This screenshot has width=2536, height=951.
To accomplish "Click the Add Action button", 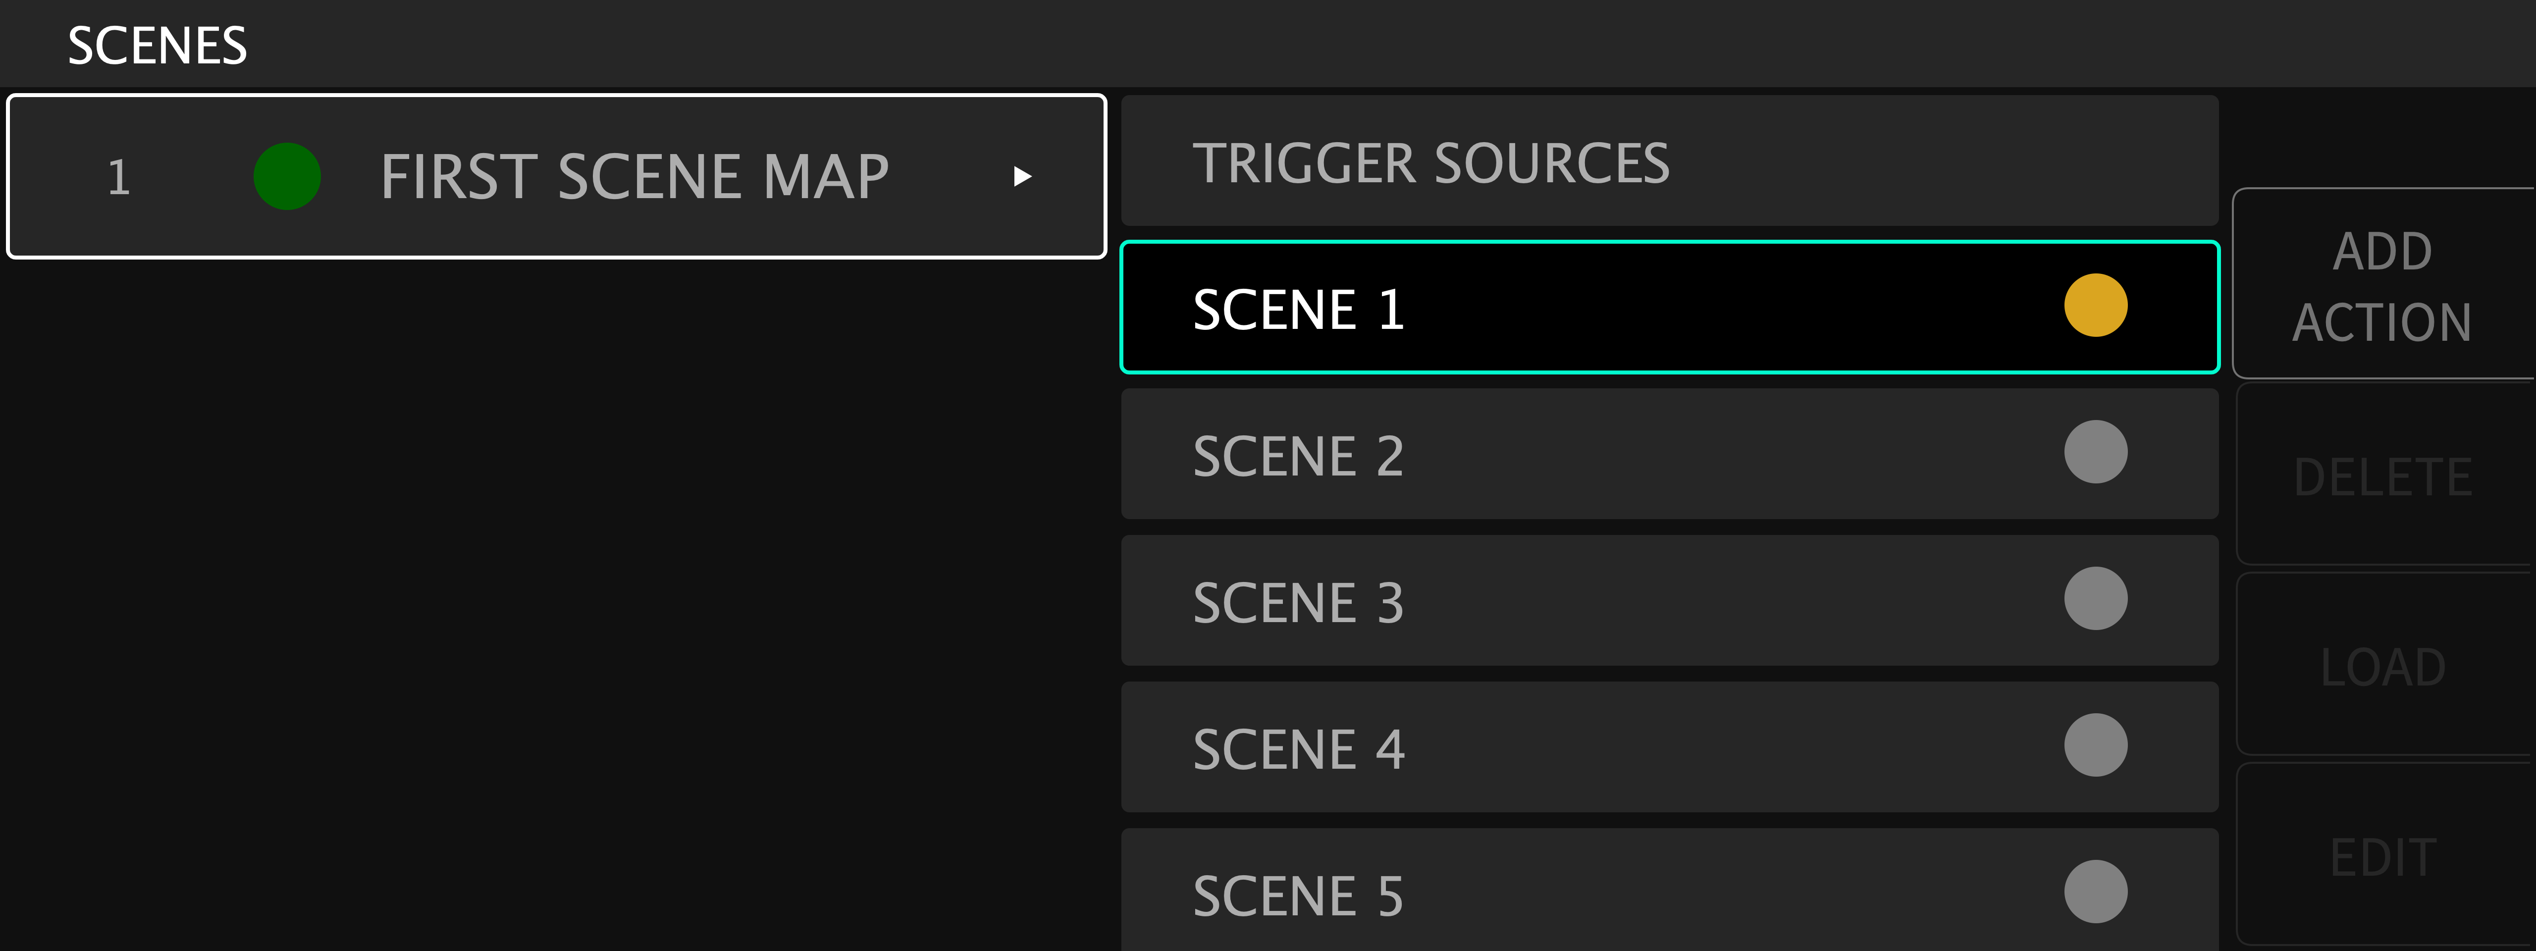I will pyautogui.click(x=2383, y=283).
